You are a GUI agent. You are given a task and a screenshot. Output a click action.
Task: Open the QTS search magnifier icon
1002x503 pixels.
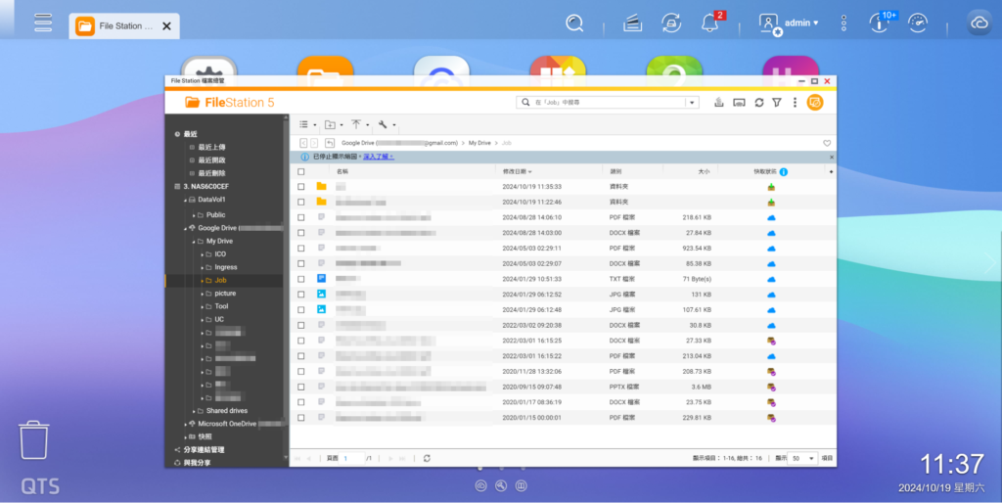574,23
